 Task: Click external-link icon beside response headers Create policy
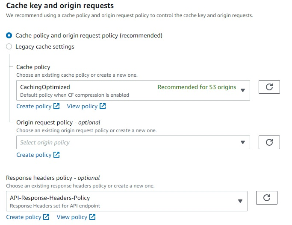[46, 217]
